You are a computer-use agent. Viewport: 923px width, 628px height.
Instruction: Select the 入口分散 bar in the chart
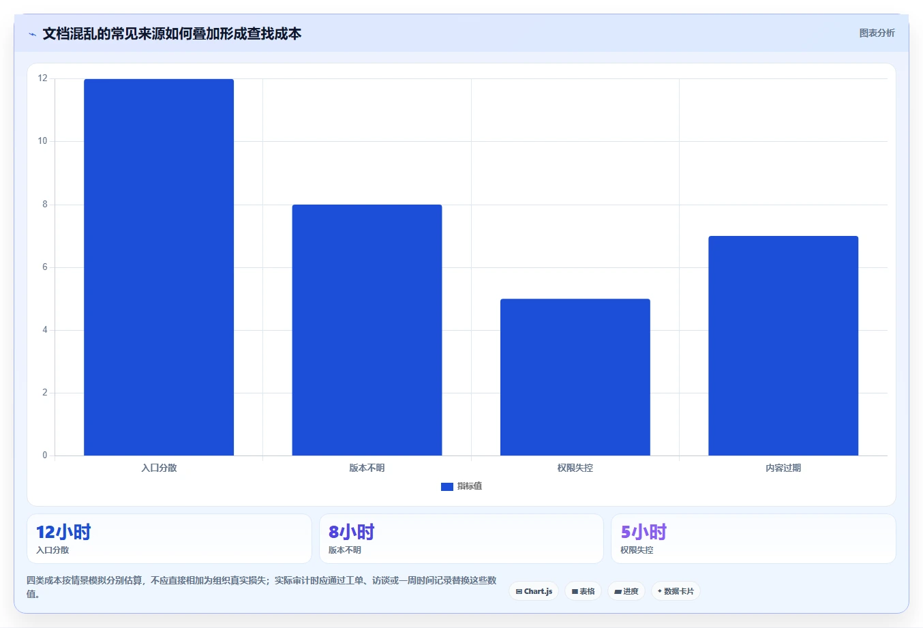[x=159, y=267]
